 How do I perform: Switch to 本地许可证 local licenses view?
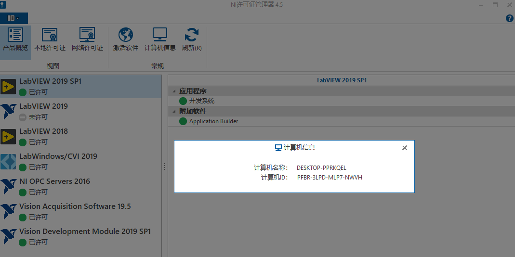click(x=50, y=40)
